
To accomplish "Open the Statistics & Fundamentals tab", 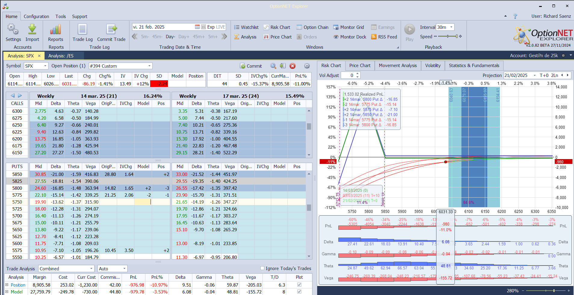I will [474, 66].
